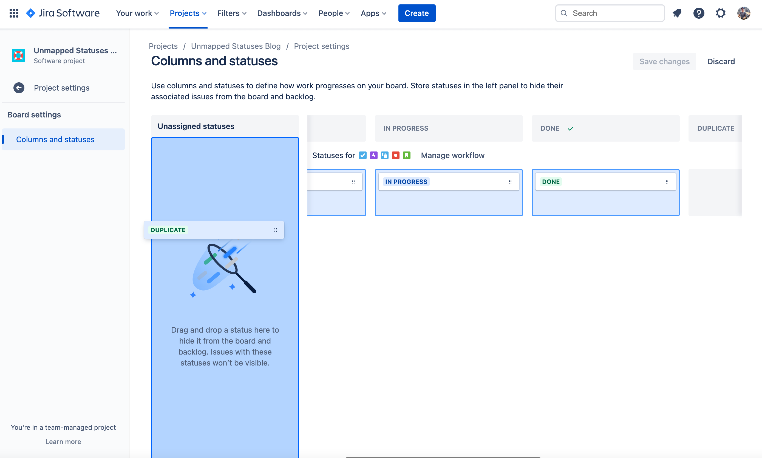The image size is (762, 458).
Task: Click the drag handle on DONE status
Action: tap(667, 182)
